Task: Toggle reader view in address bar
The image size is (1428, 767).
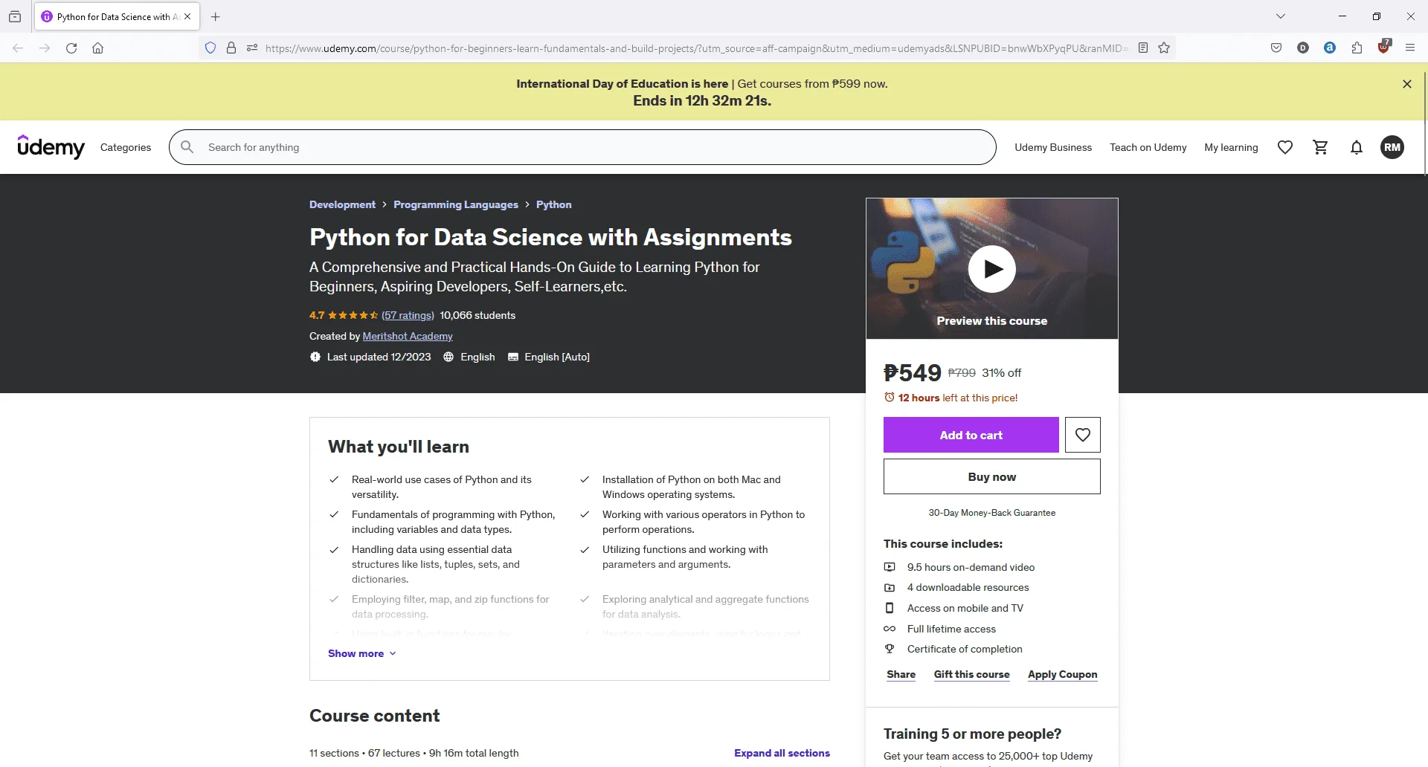Action: click(x=1143, y=48)
